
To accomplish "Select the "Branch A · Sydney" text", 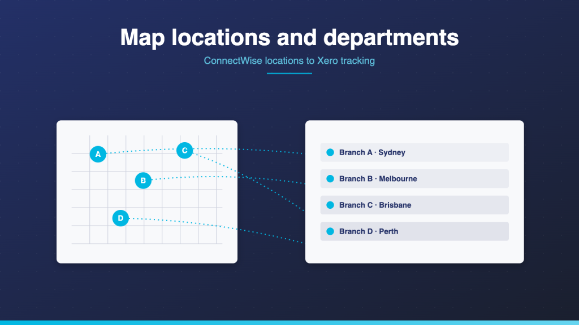I will pyautogui.click(x=372, y=152).
